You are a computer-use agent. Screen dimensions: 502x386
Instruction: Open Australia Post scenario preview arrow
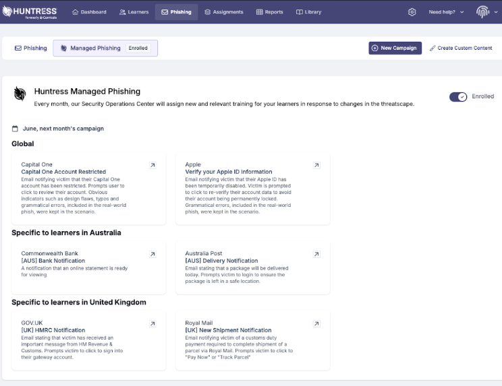[x=316, y=254]
